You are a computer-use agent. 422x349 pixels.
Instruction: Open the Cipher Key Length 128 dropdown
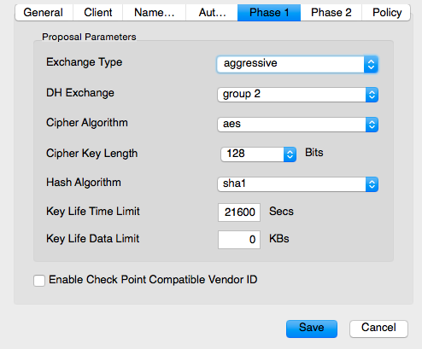coord(259,154)
